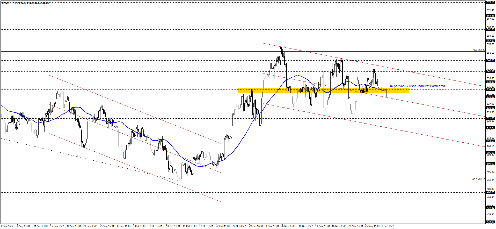Select the '3 Nov 11:01' time axis label
The height and width of the screenshot is (229, 496).
[x=272, y=226]
